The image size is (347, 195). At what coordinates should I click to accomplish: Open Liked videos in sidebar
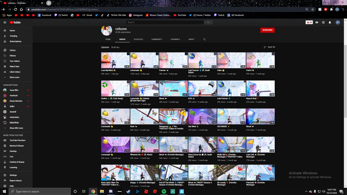[15, 72]
